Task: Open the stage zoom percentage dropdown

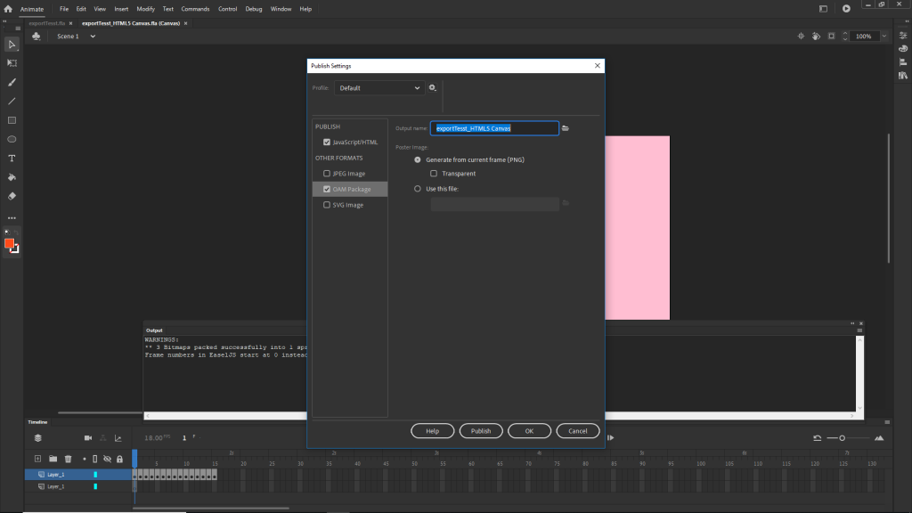Action: tap(883, 37)
